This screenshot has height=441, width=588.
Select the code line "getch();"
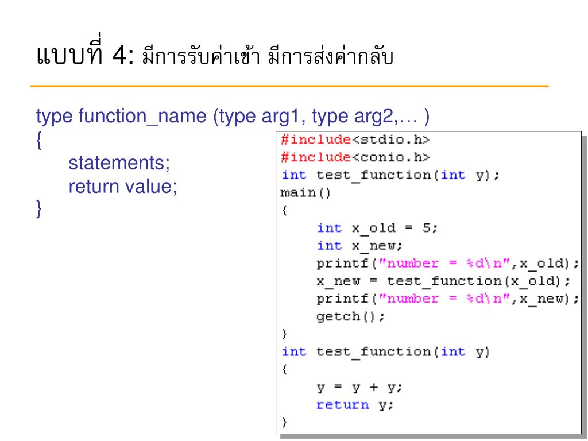pyautogui.click(x=350, y=317)
